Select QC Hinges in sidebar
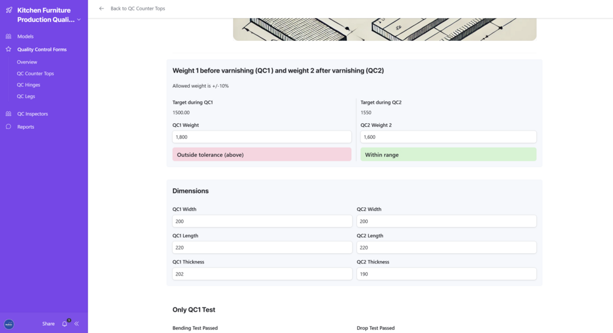Viewport: 613px width, 333px height. (x=29, y=85)
